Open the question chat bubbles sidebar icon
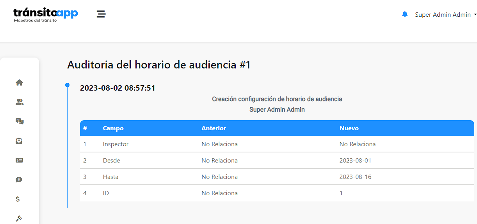Image resolution: width=477 pixels, height=224 pixels. [20, 121]
